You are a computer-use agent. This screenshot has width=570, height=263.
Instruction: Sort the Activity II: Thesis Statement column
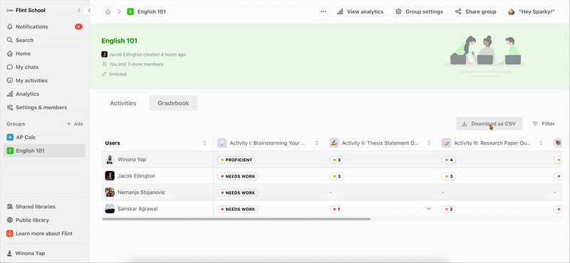click(x=429, y=143)
